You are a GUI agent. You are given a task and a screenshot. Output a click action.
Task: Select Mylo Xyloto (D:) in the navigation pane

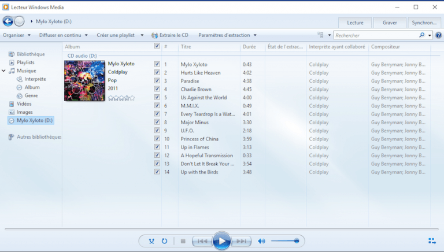pyautogui.click(x=31, y=120)
